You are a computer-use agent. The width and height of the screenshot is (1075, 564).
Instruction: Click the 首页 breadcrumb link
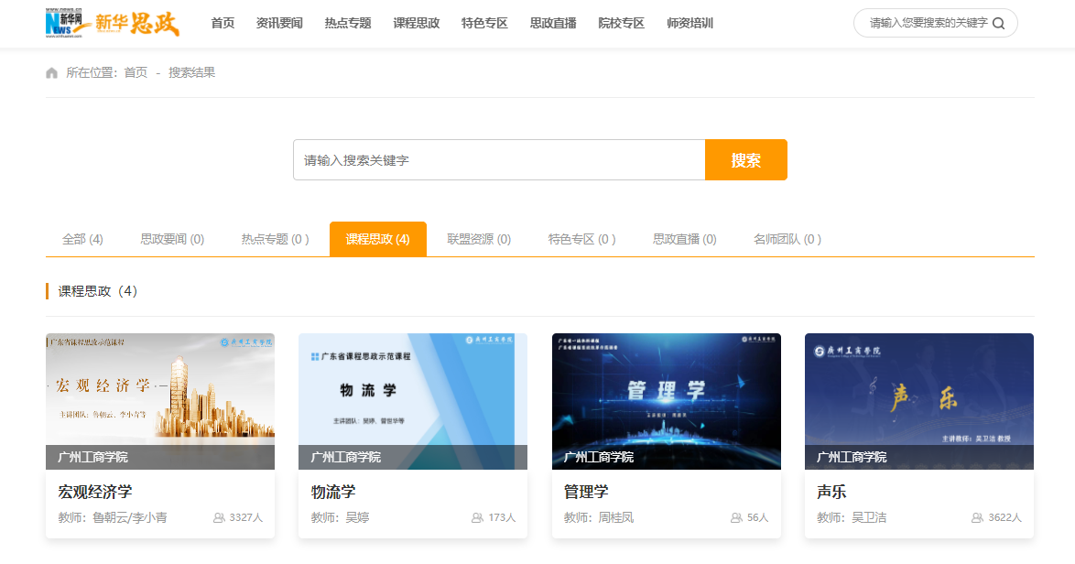(x=136, y=72)
